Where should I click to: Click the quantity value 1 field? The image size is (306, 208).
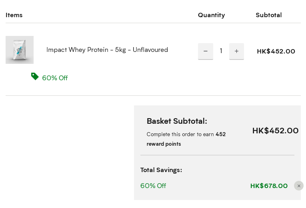(x=221, y=51)
